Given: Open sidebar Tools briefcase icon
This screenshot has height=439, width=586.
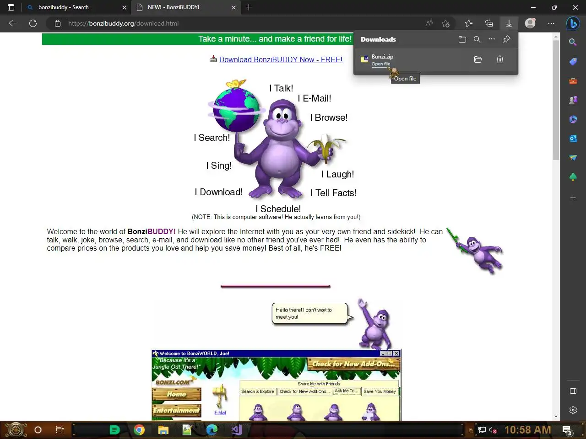Looking at the screenshot, I should point(573,81).
